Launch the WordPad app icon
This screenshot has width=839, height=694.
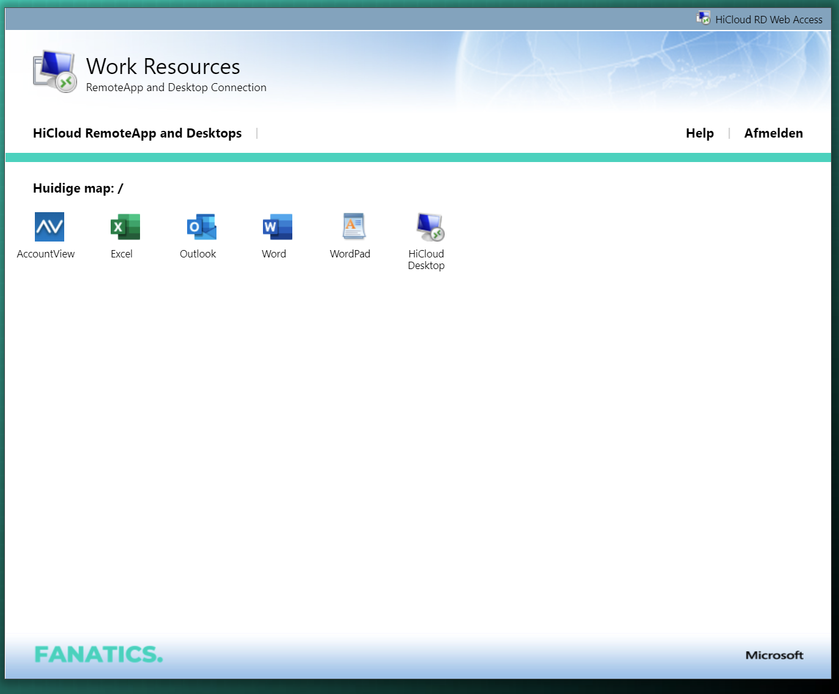(354, 227)
